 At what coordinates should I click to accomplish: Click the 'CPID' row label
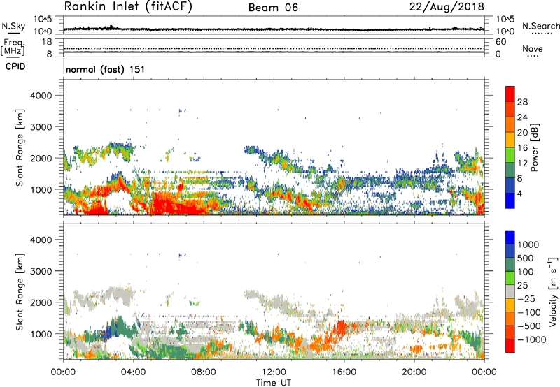[x=15, y=66]
